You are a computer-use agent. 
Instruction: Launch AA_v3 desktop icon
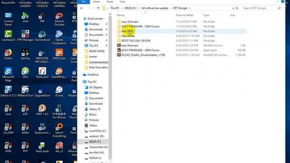tap(59, 147)
